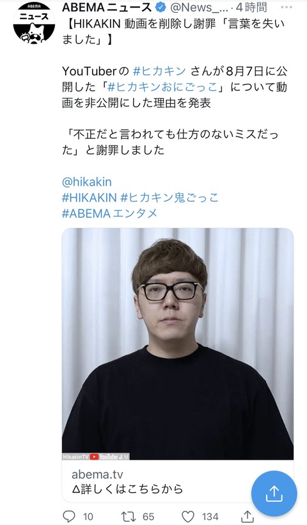Image resolution: width=307 pixels, height=525 pixels.
Task: Open the #ABEMAエンタメ hashtag
Action: coord(109,213)
